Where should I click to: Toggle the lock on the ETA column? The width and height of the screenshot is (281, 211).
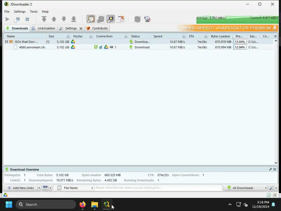[206, 36]
